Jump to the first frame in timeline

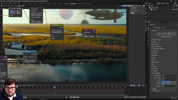pos(70,97)
